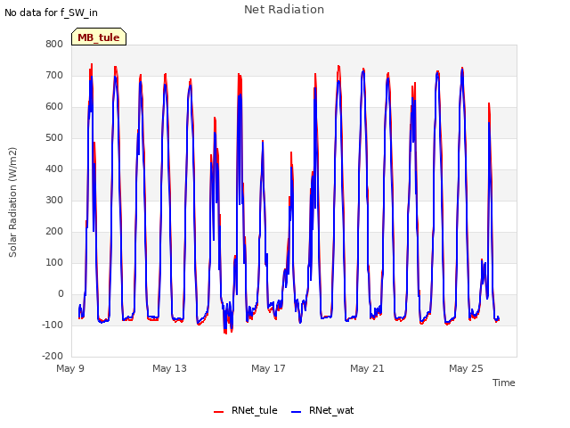Click the May 13 x-axis tick label
Screen dimensions: 570x428
[169, 368]
